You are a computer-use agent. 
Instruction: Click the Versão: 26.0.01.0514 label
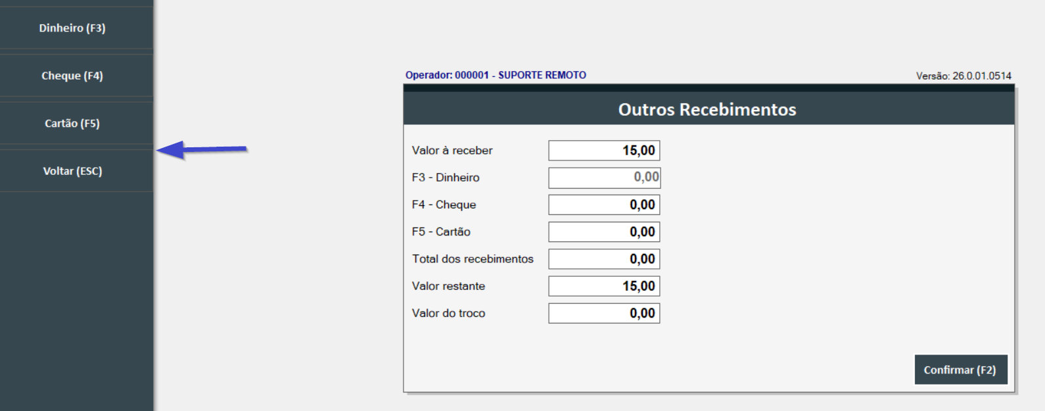click(x=964, y=76)
